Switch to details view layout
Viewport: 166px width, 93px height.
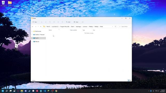click(x=129, y=80)
